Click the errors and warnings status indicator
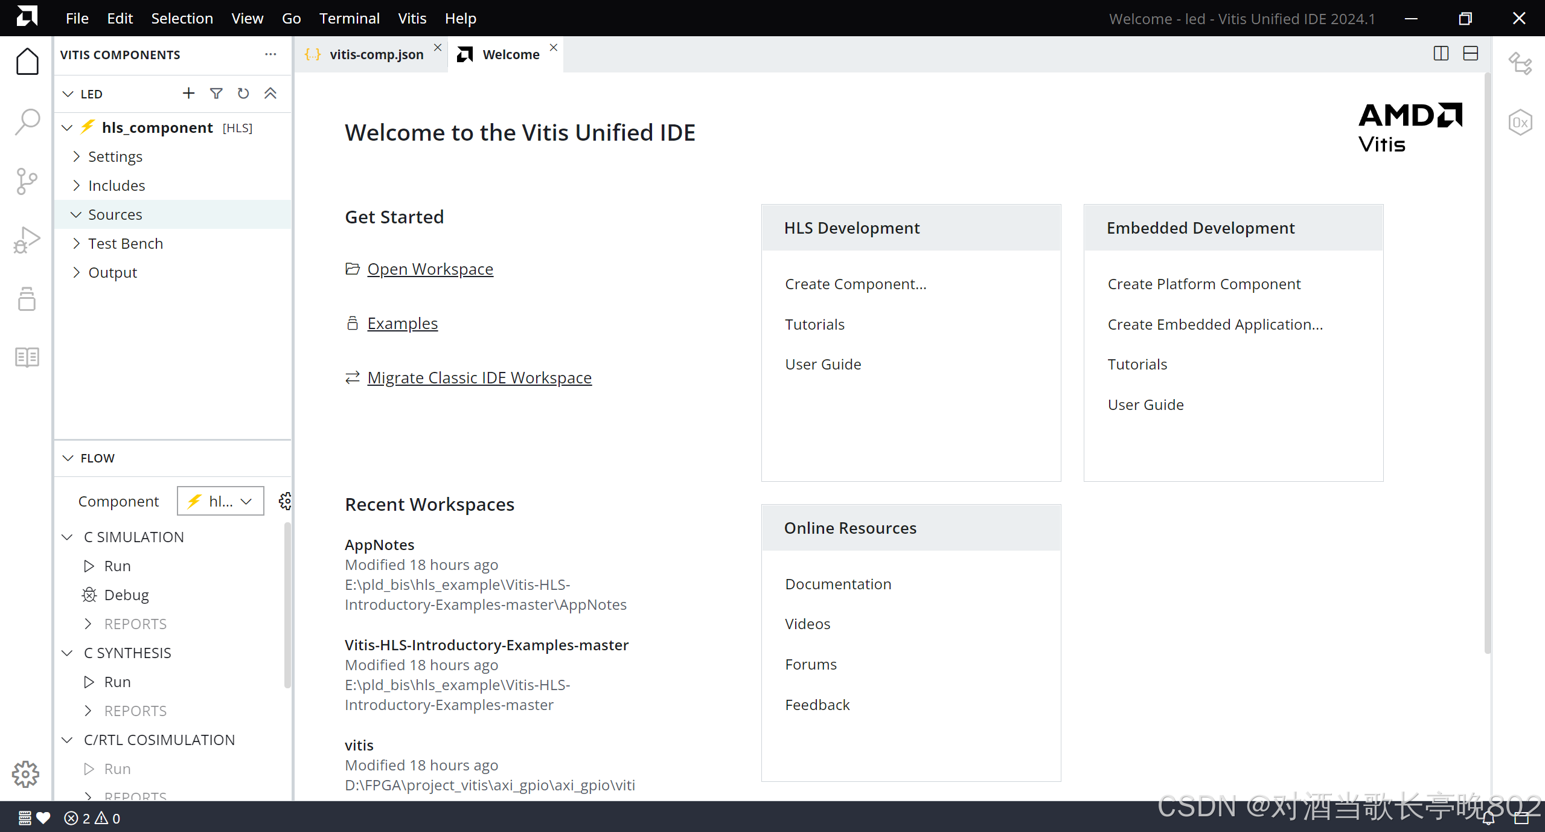 coord(92,818)
